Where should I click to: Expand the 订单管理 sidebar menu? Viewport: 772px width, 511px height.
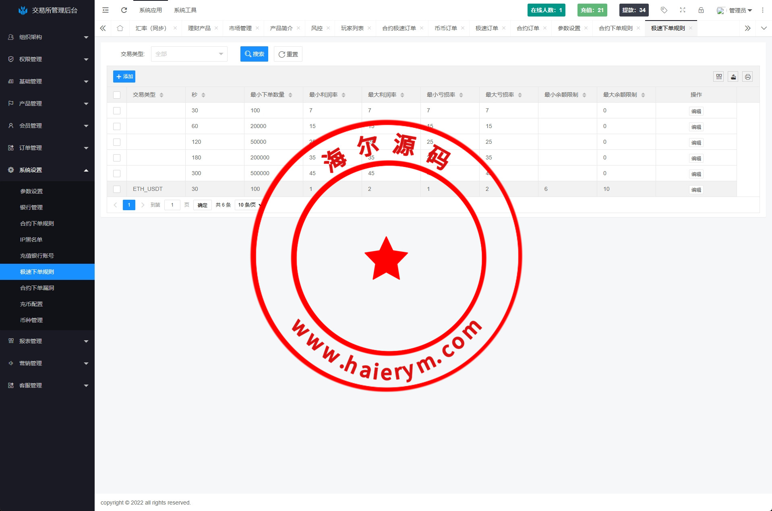47,148
